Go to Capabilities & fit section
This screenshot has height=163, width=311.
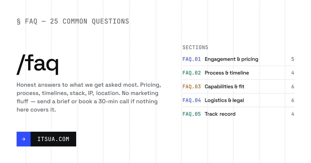[x=238, y=87]
